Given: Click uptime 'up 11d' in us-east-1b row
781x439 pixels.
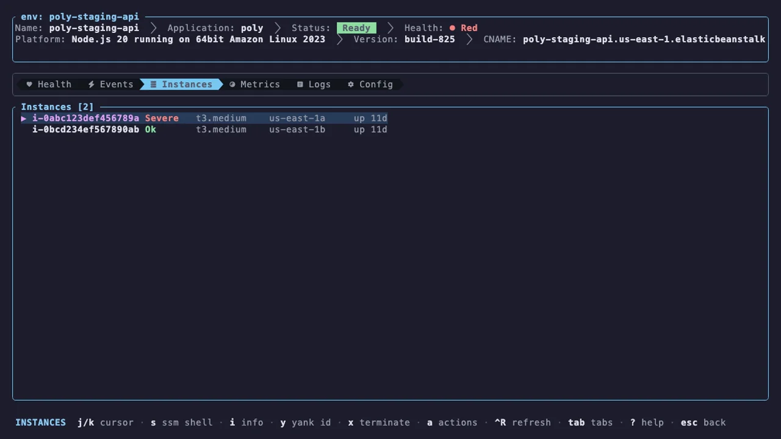Looking at the screenshot, I should 370,129.
